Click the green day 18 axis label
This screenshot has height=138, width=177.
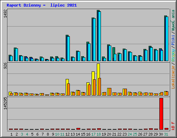click(x=99, y=134)
